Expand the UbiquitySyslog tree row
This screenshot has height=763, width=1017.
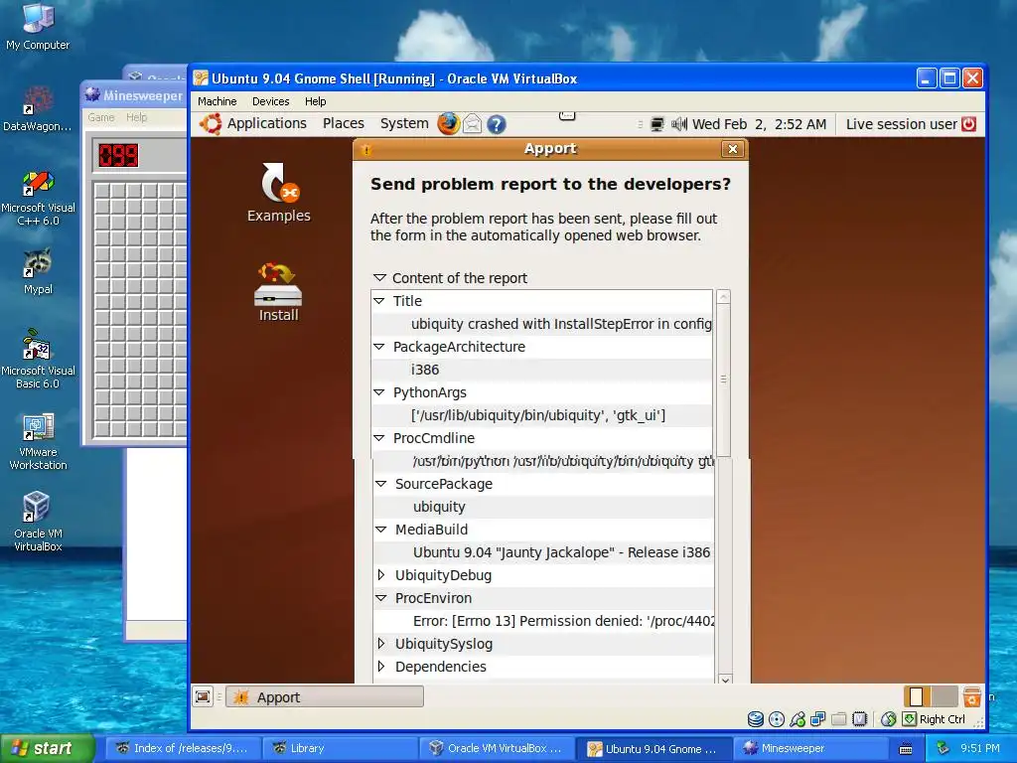click(x=381, y=644)
